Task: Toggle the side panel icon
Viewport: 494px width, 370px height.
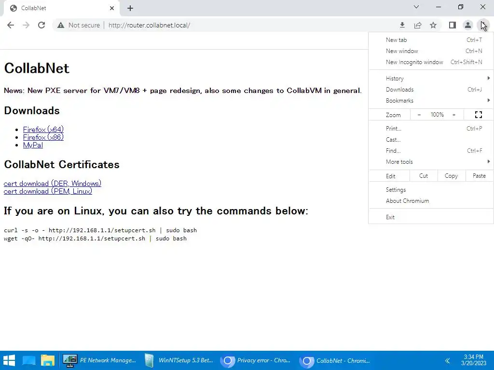Action: 453,25
